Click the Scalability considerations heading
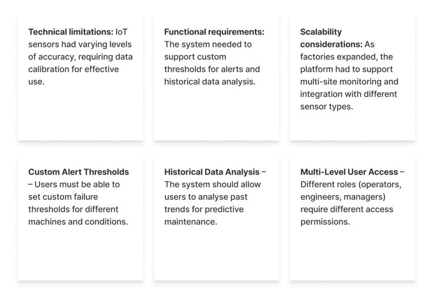435x291 pixels. pyautogui.click(x=331, y=38)
